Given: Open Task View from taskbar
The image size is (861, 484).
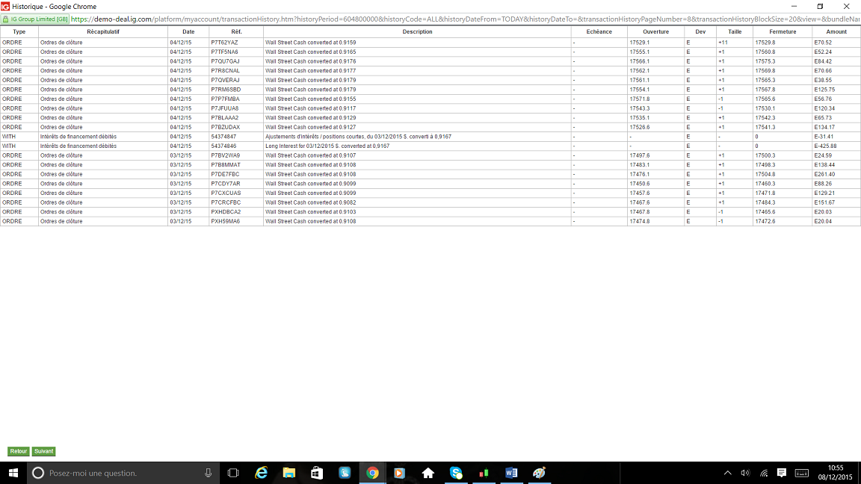Looking at the screenshot, I should click(233, 473).
